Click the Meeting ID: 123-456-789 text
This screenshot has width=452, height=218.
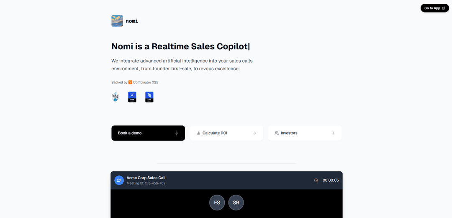[x=146, y=183]
